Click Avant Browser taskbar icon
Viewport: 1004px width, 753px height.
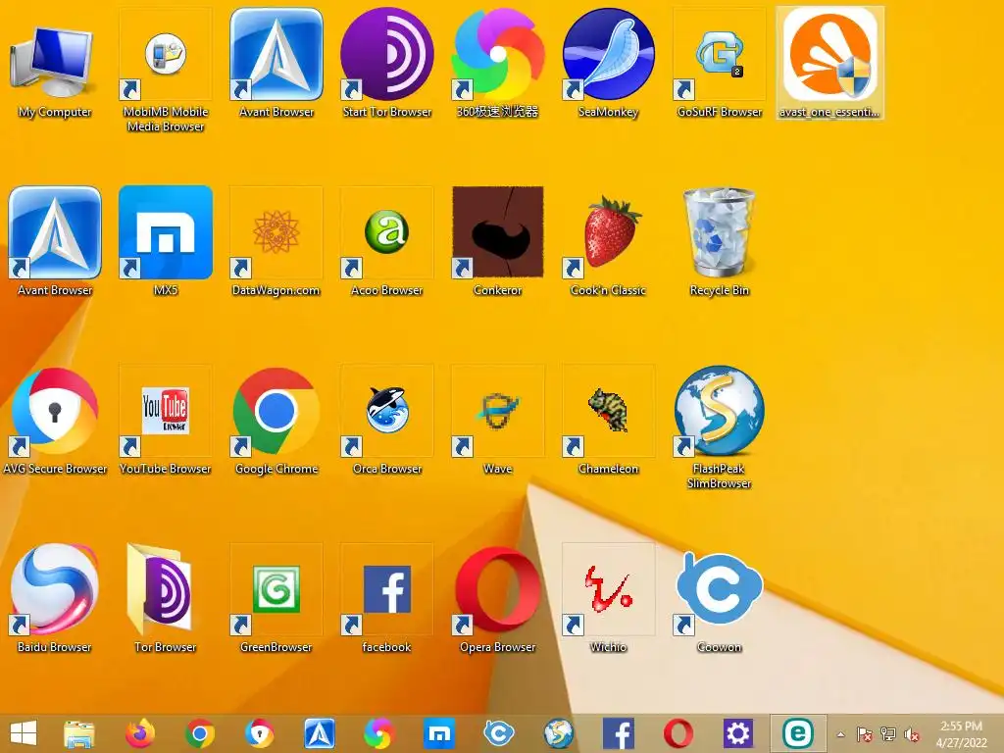pos(320,733)
